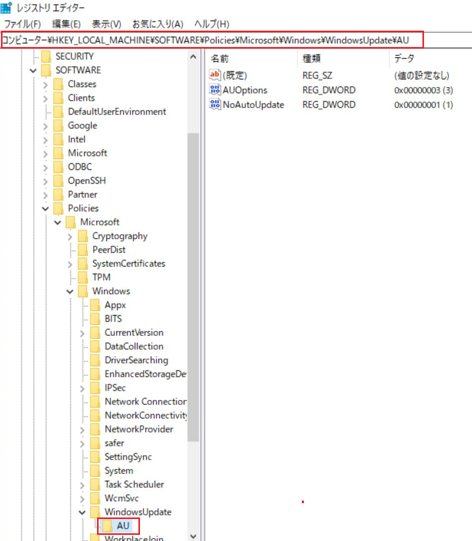Open the お気に入り(A) menu

(158, 24)
